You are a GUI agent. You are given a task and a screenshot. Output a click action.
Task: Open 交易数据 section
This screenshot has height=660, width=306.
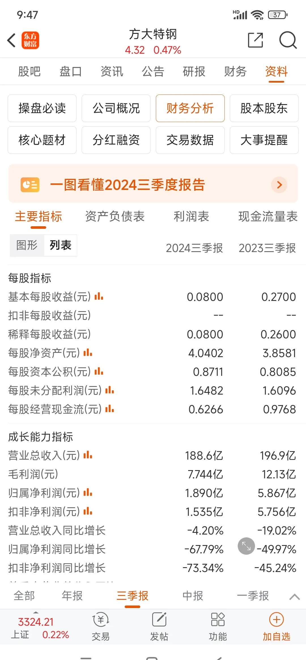pos(190,140)
